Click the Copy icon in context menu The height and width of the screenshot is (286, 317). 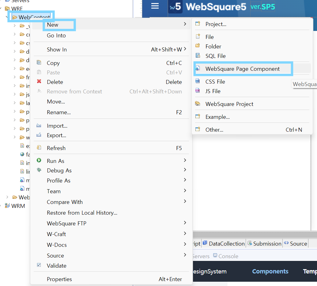click(x=39, y=62)
